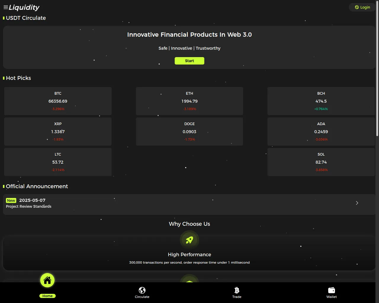
Task: Click SOL change -3.858%
Action: coord(321,170)
